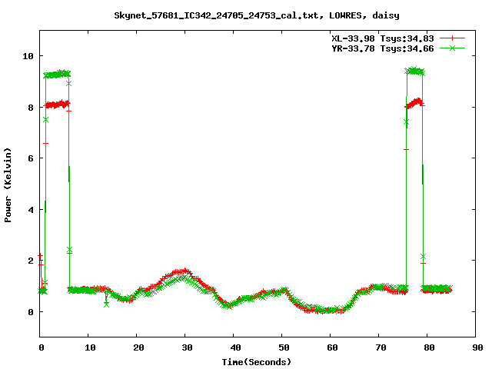Click the red curve peak near 30 seconds
Viewport: 492px width, 369px height.
coord(183,271)
